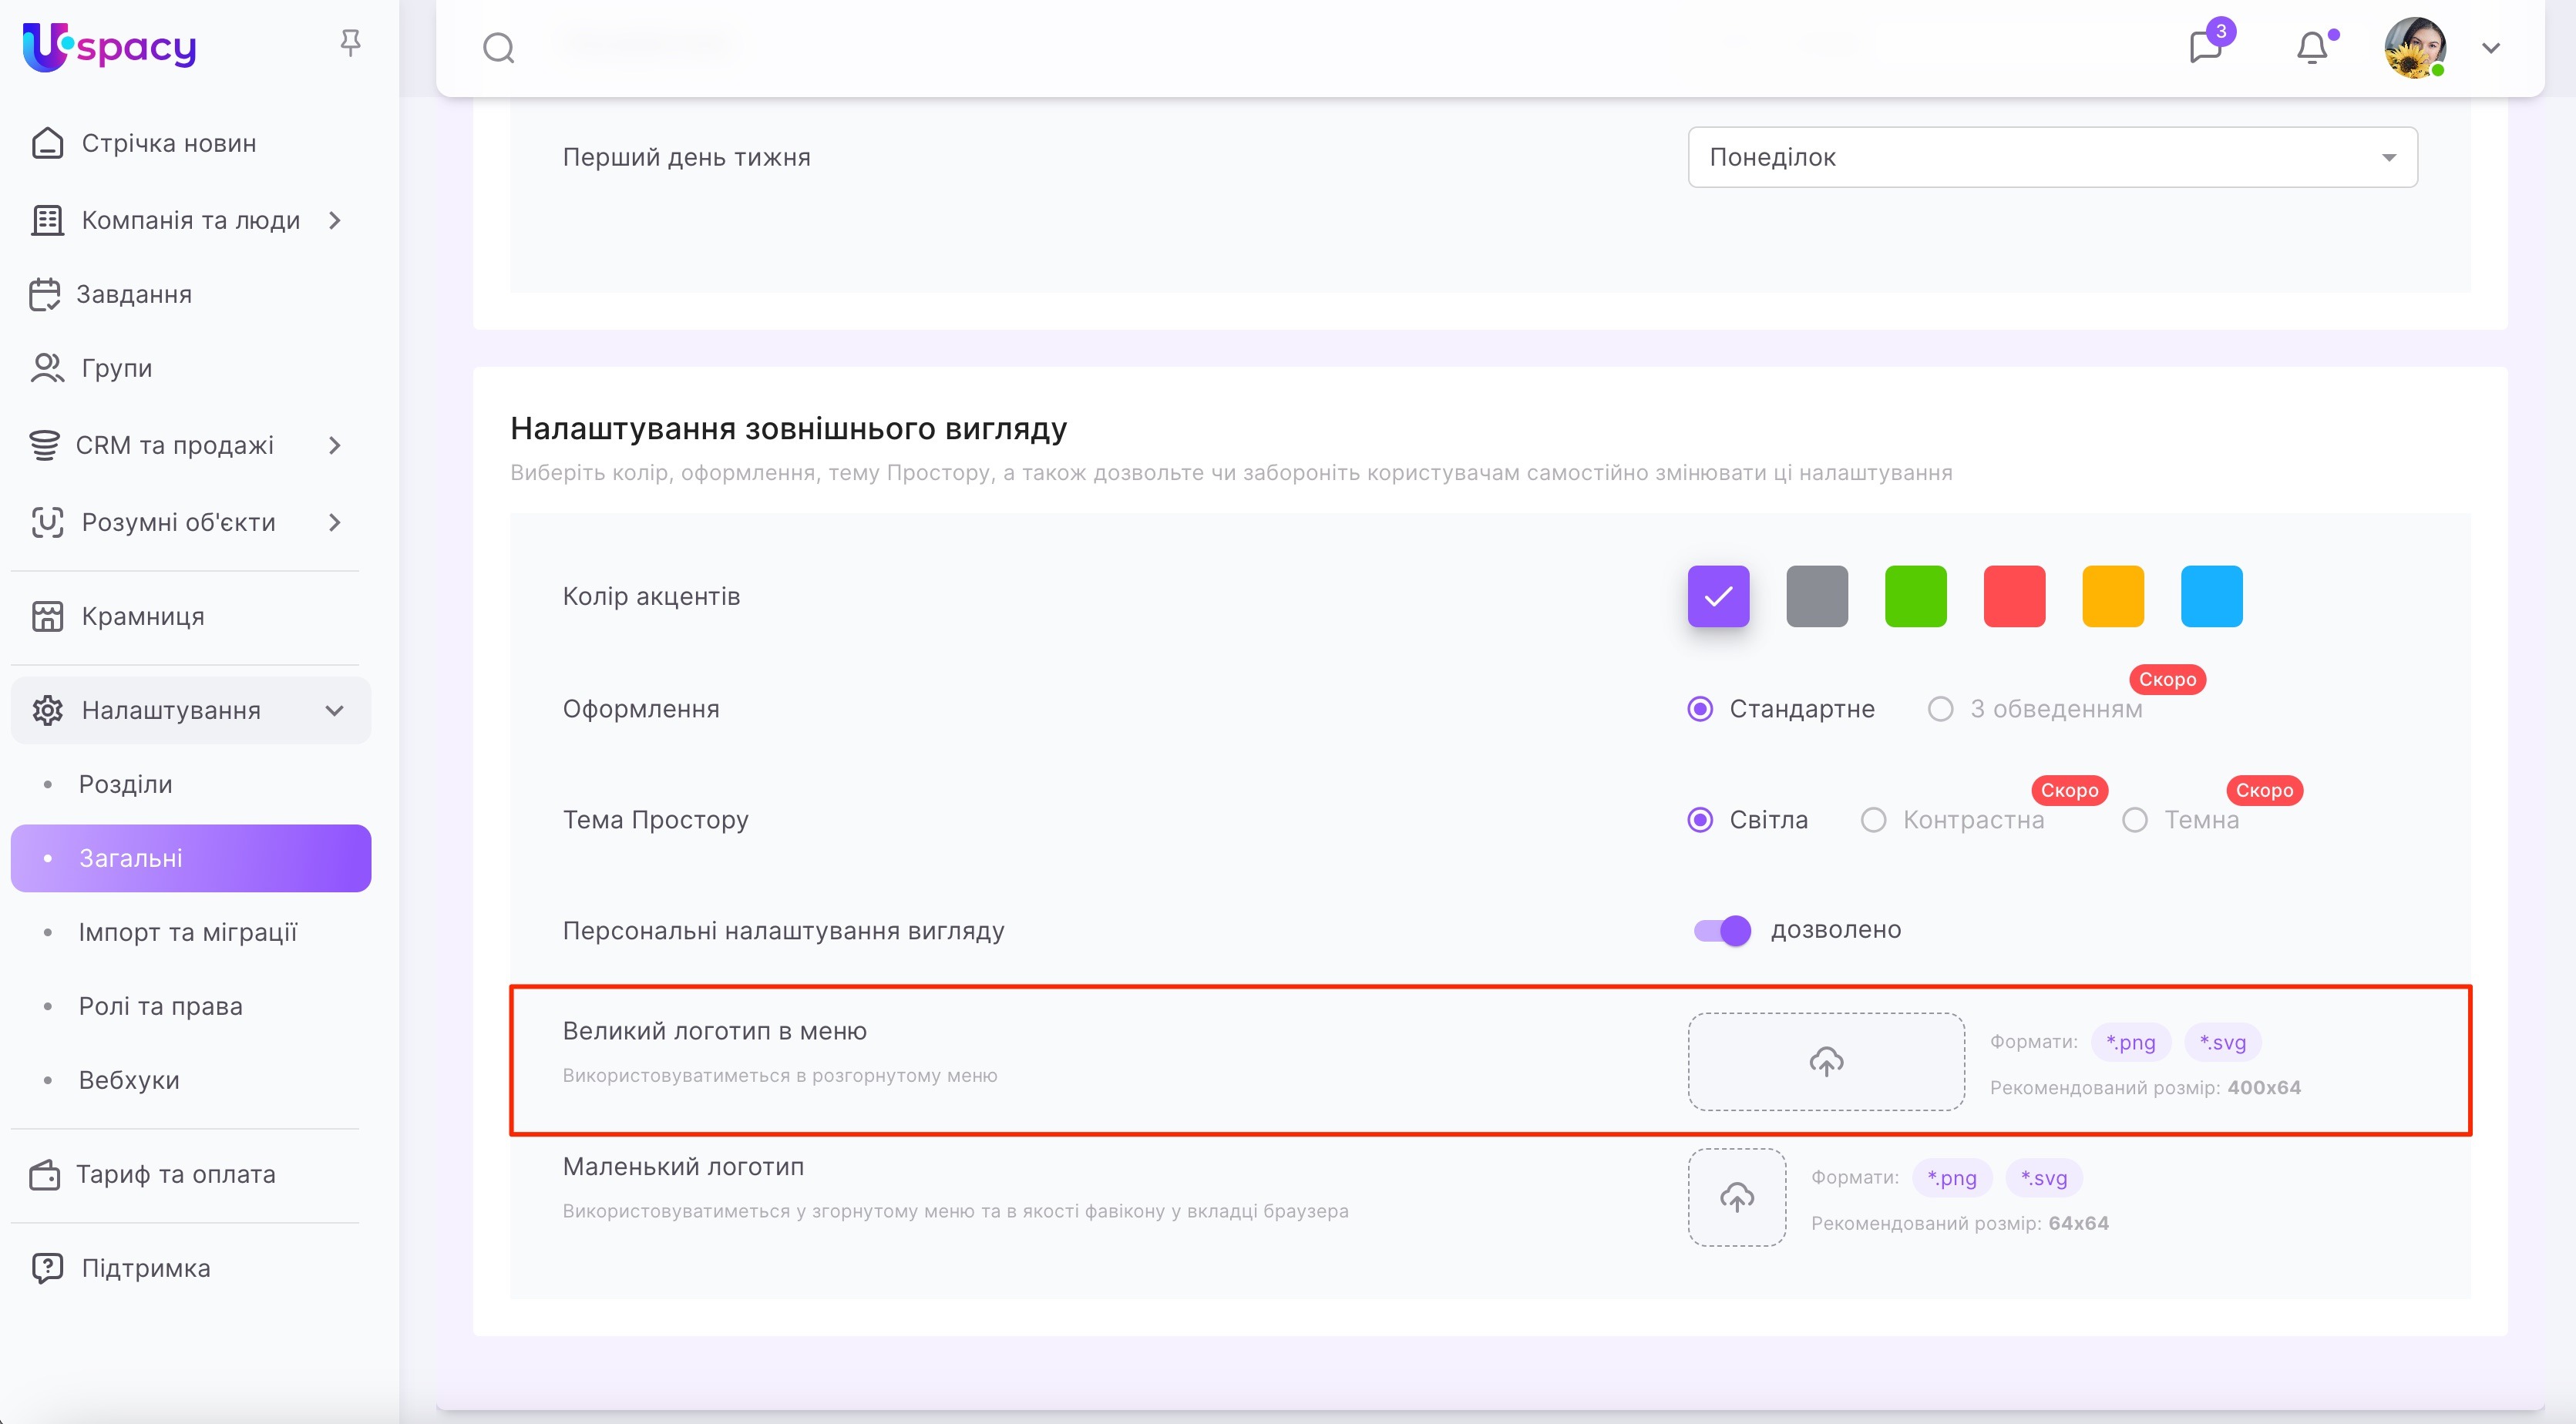The height and width of the screenshot is (1424, 2576).
Task: Select the Світла theme radio button
Action: click(1700, 820)
